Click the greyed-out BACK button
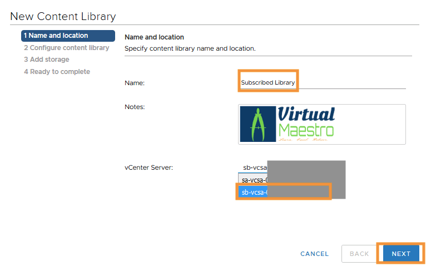This screenshot has height=271, width=426. pos(359,254)
